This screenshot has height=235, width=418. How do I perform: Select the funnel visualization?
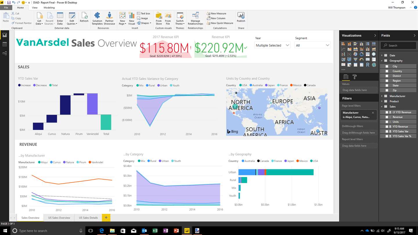tap(356, 59)
